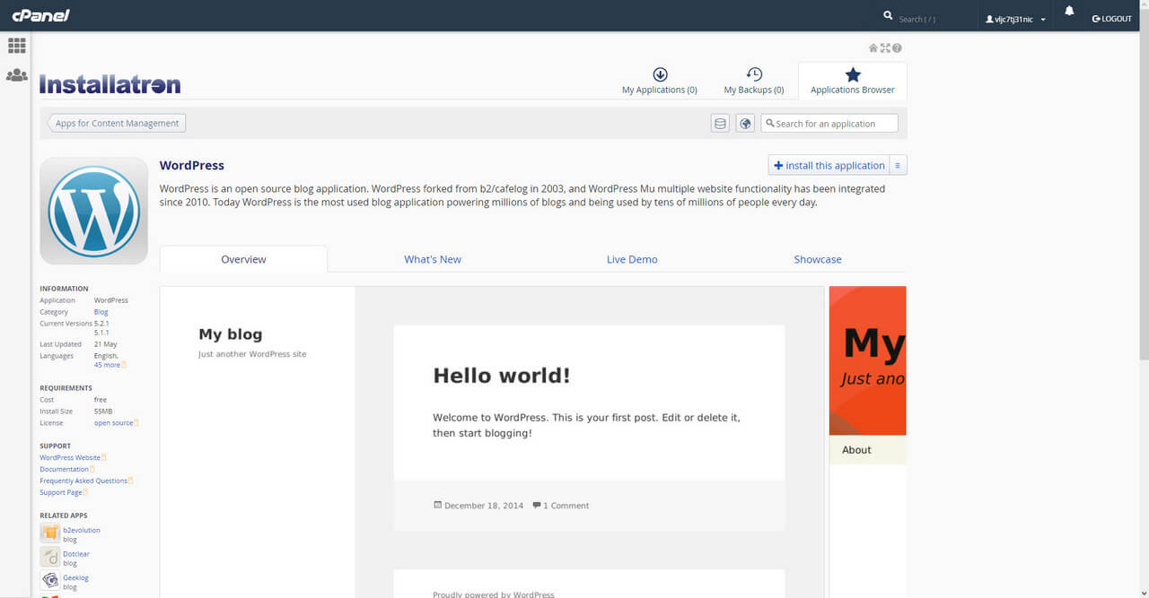
Task: Open the install options menu arrow
Action: click(899, 166)
